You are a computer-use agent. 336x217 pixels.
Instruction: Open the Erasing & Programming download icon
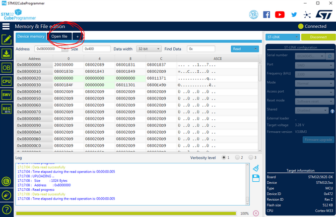[6, 54]
